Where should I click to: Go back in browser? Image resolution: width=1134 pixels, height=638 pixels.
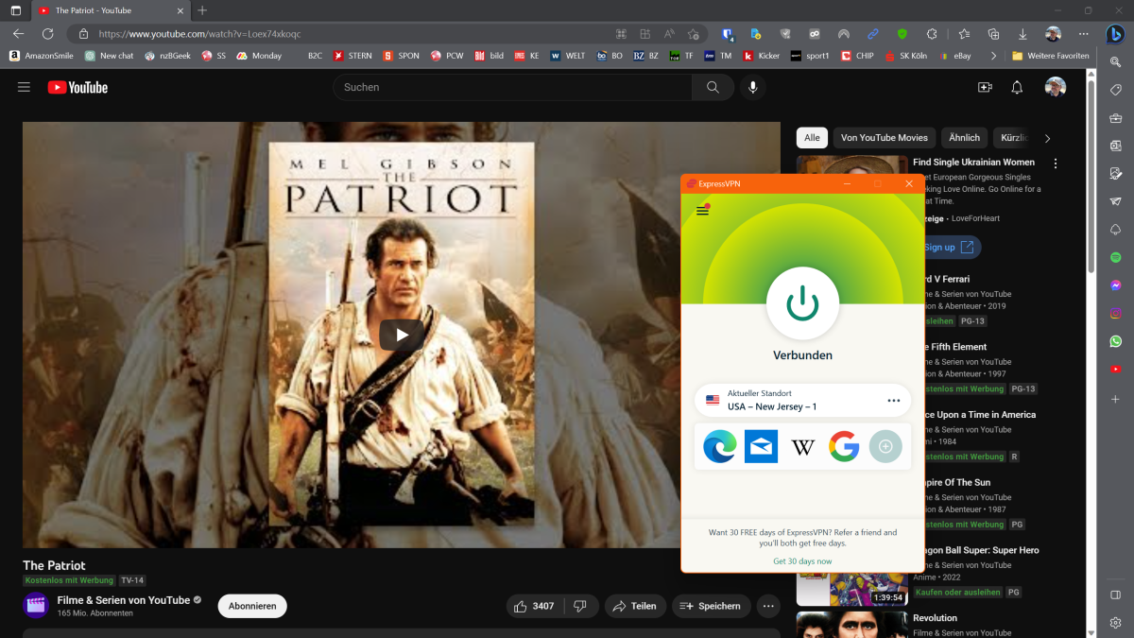pyautogui.click(x=18, y=33)
